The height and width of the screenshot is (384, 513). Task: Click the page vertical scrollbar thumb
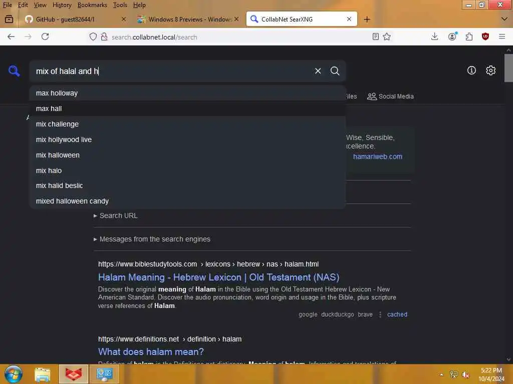click(508, 68)
